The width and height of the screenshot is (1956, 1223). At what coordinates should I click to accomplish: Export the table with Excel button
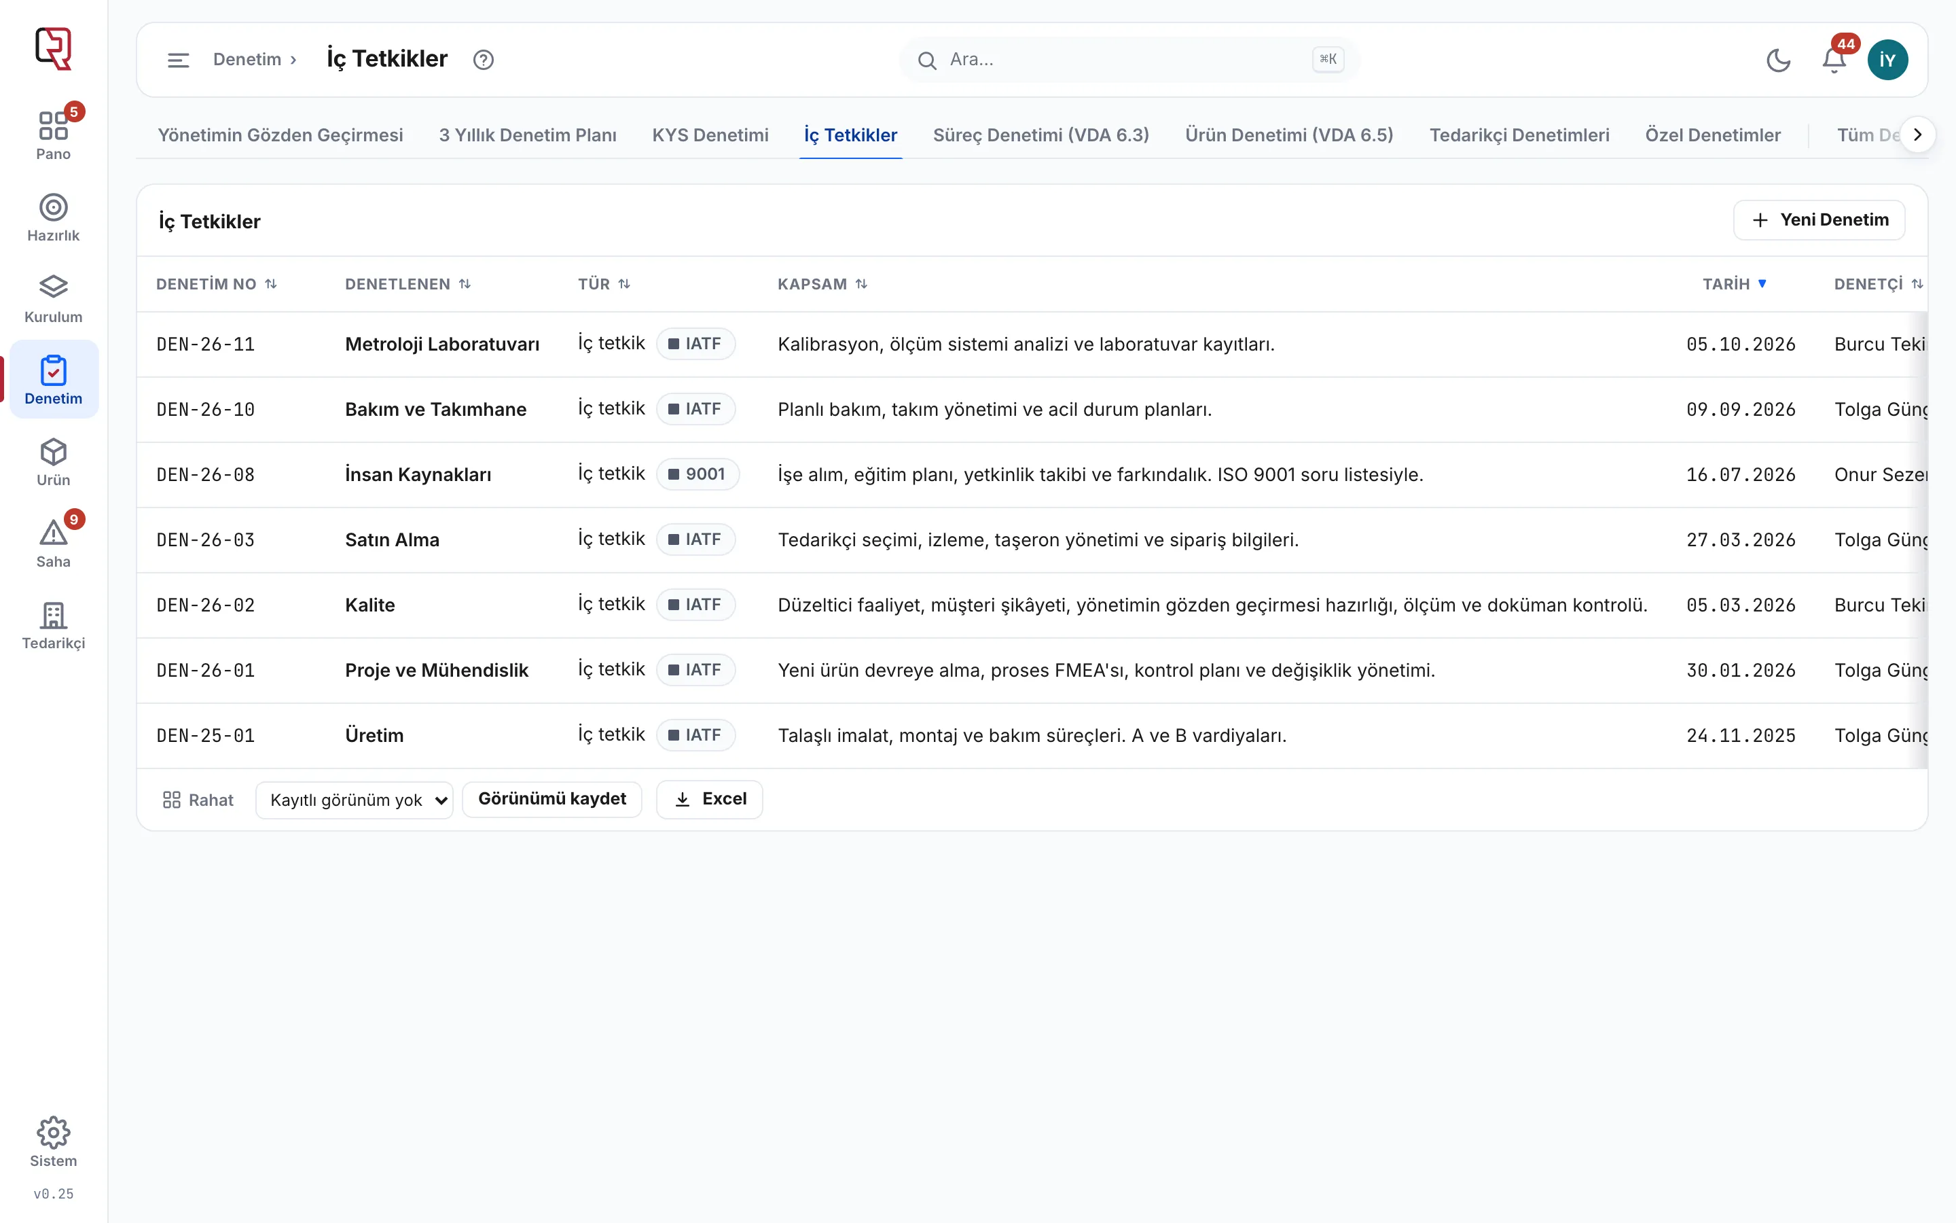(710, 799)
